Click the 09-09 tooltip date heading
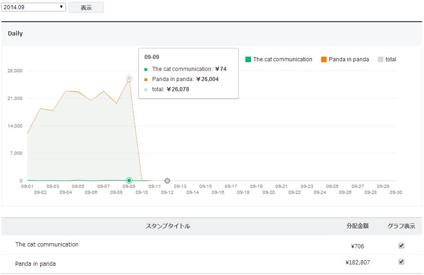Viewport: 424px width, 275px height. point(152,57)
